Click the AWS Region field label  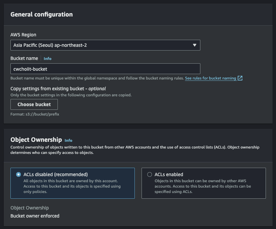point(23,35)
